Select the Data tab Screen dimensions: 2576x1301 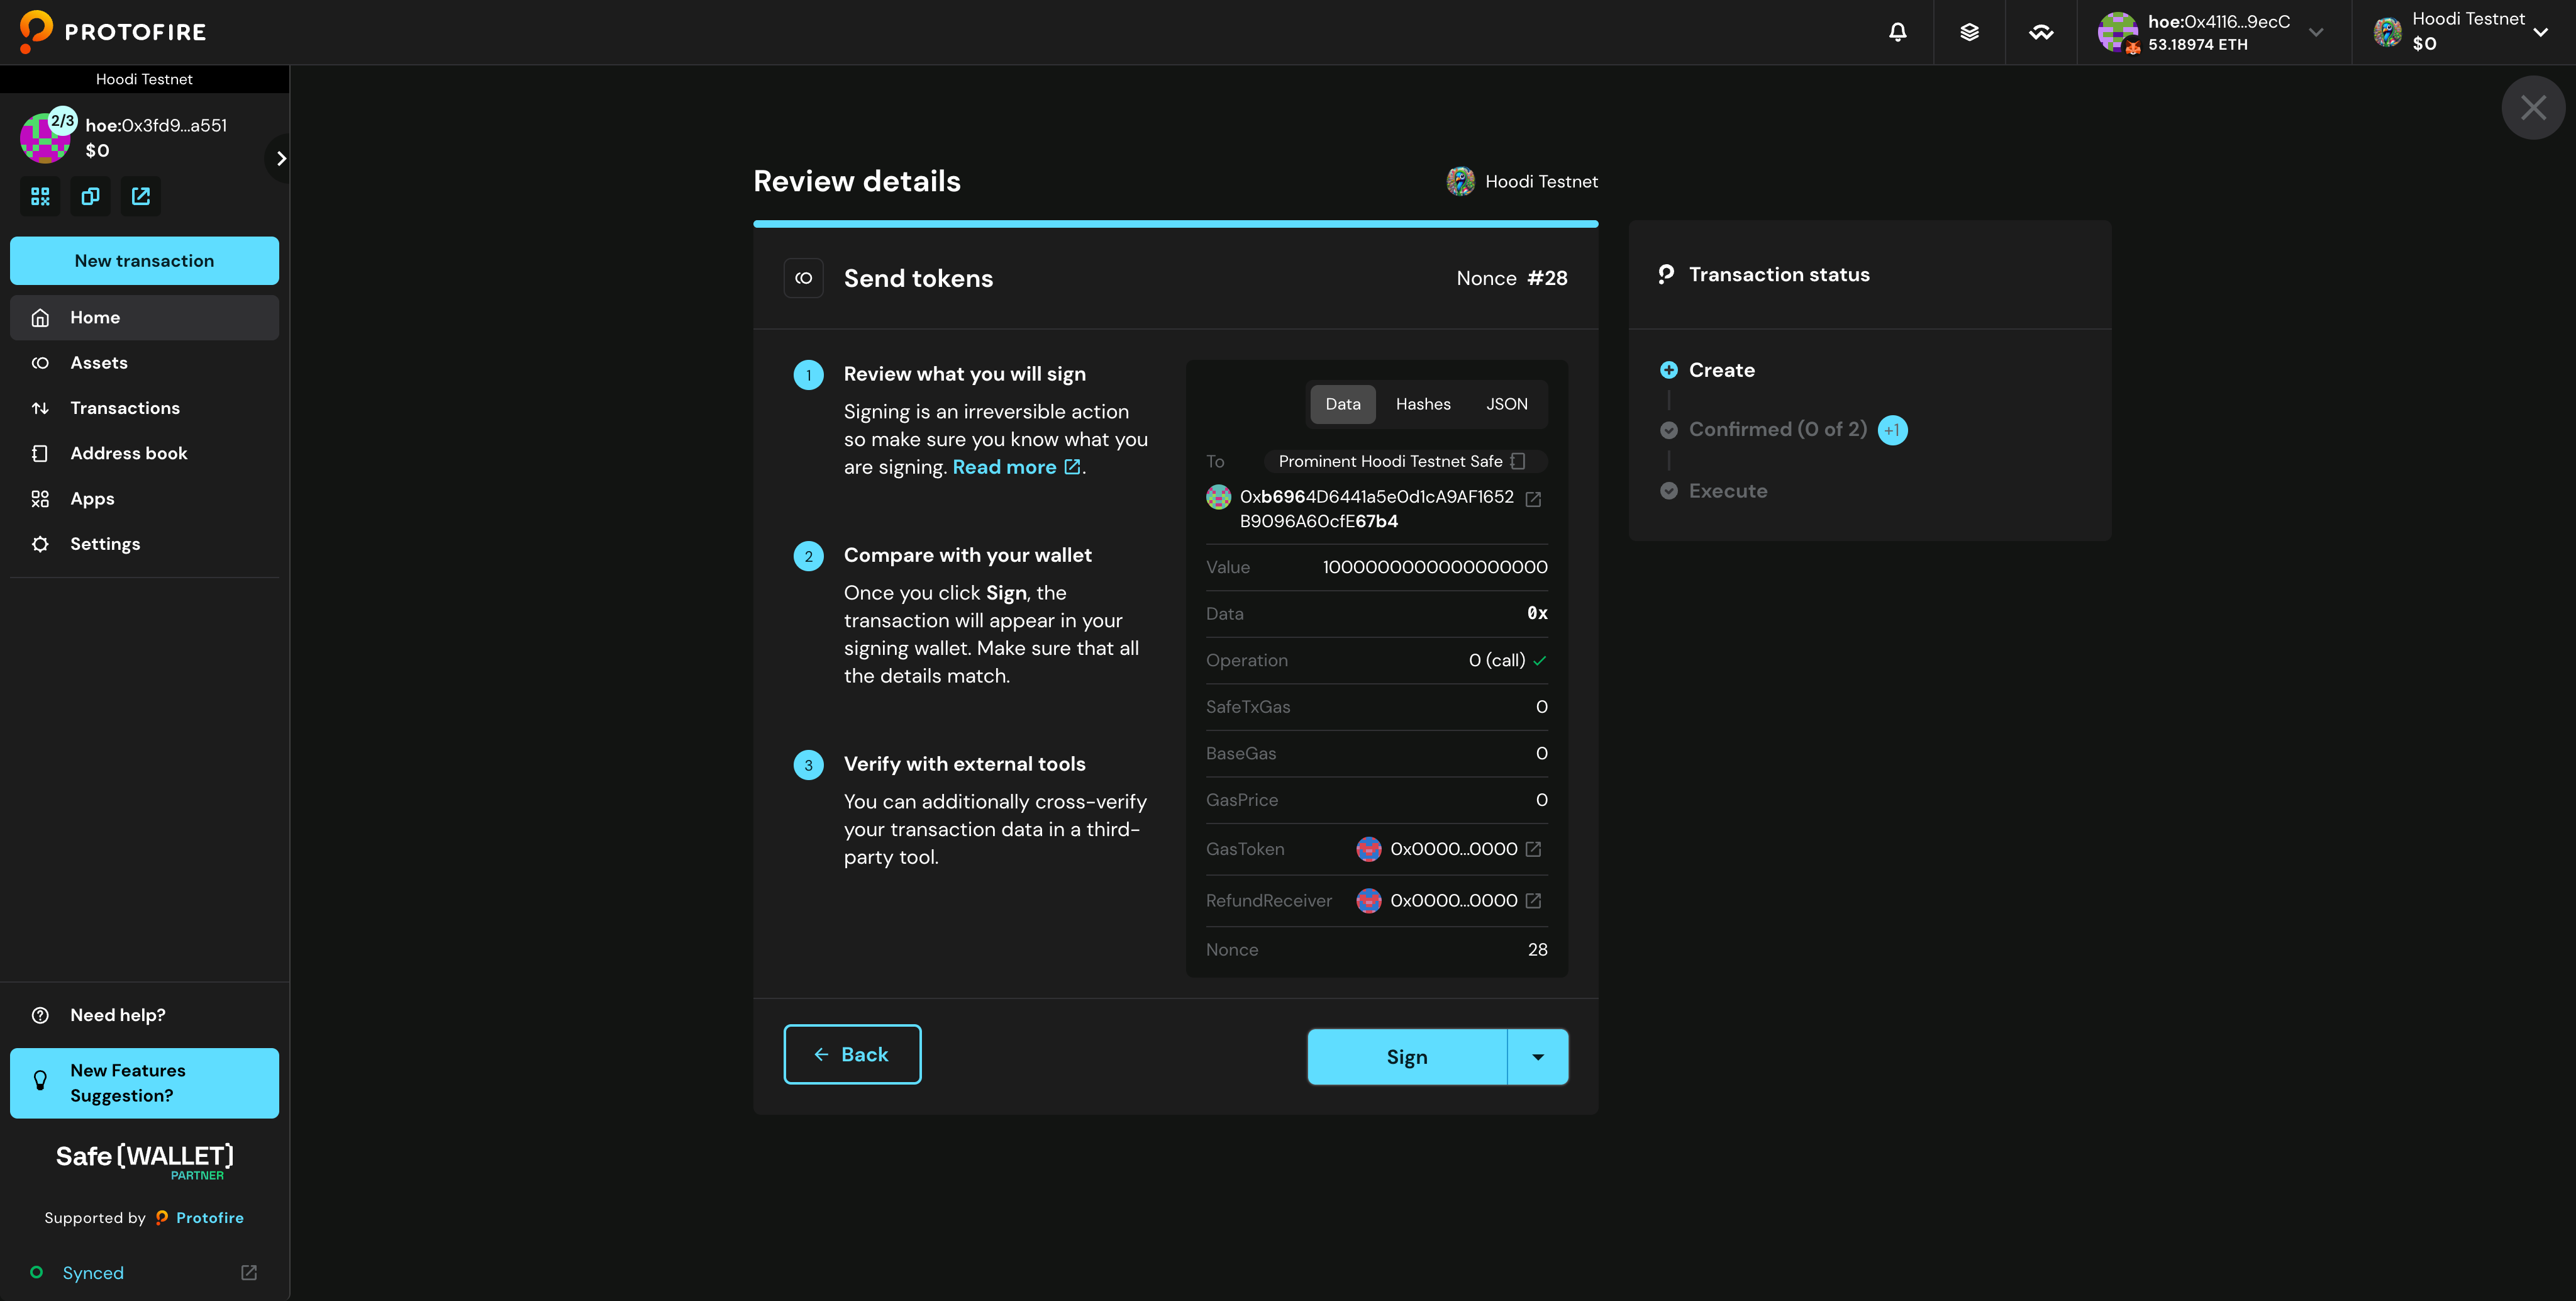click(1342, 404)
